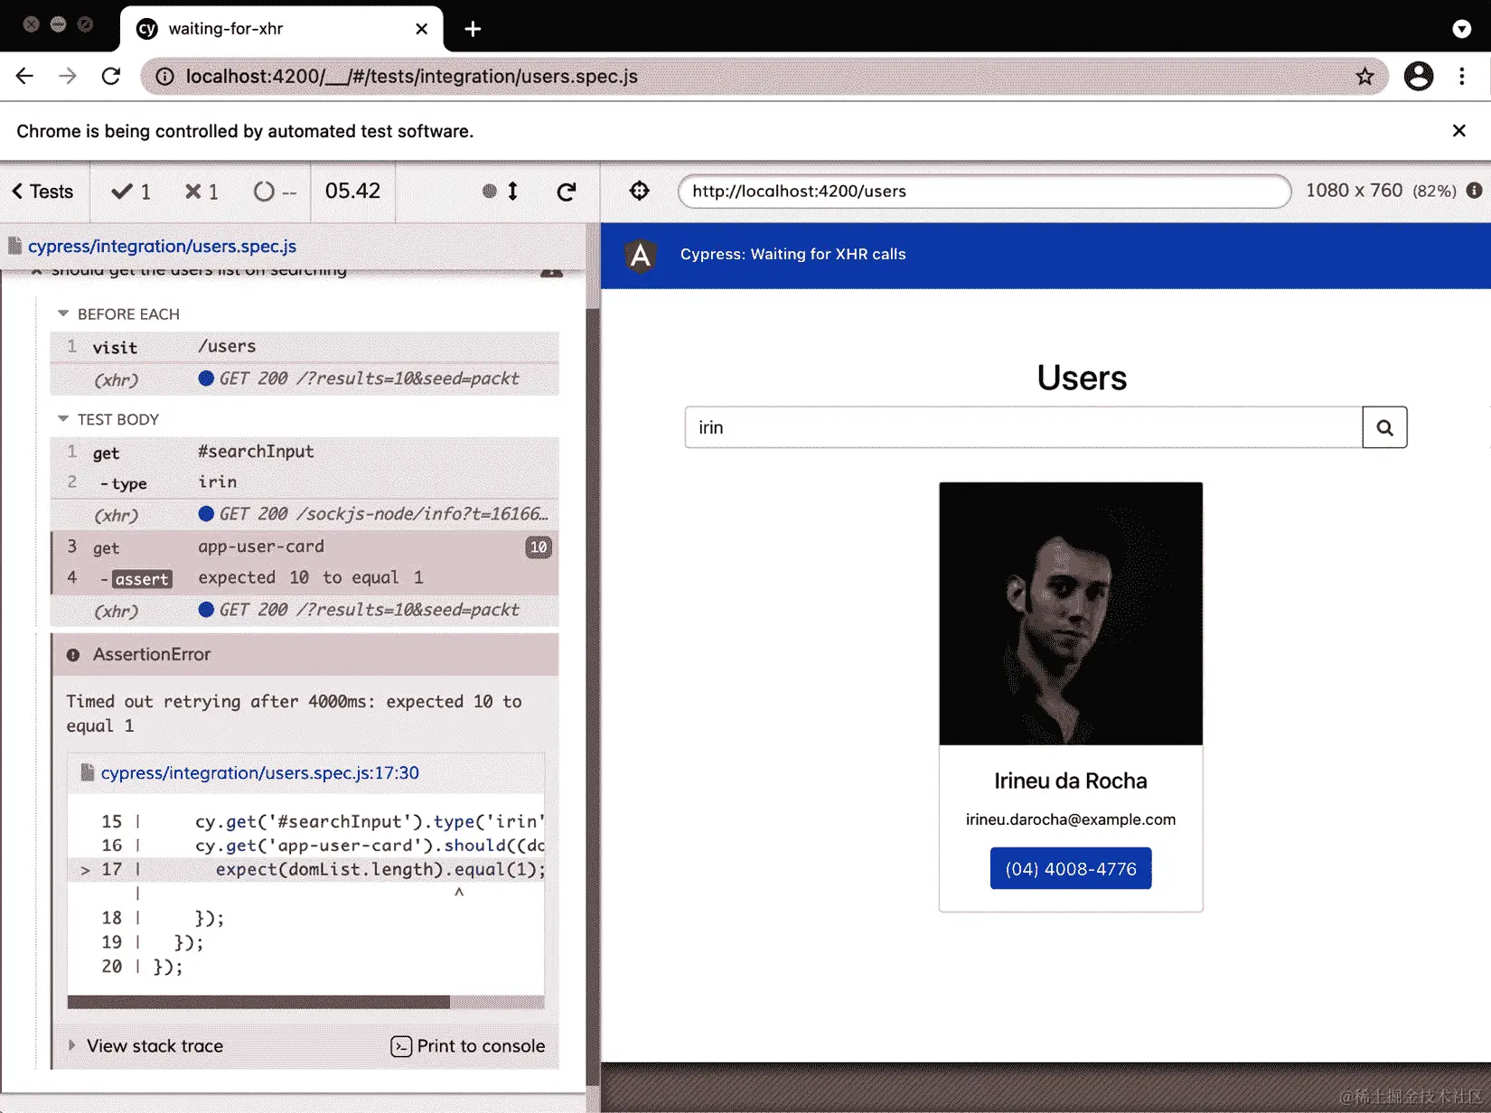Select the get app-user-card command
1491x1113 pixels.
[x=305, y=547]
